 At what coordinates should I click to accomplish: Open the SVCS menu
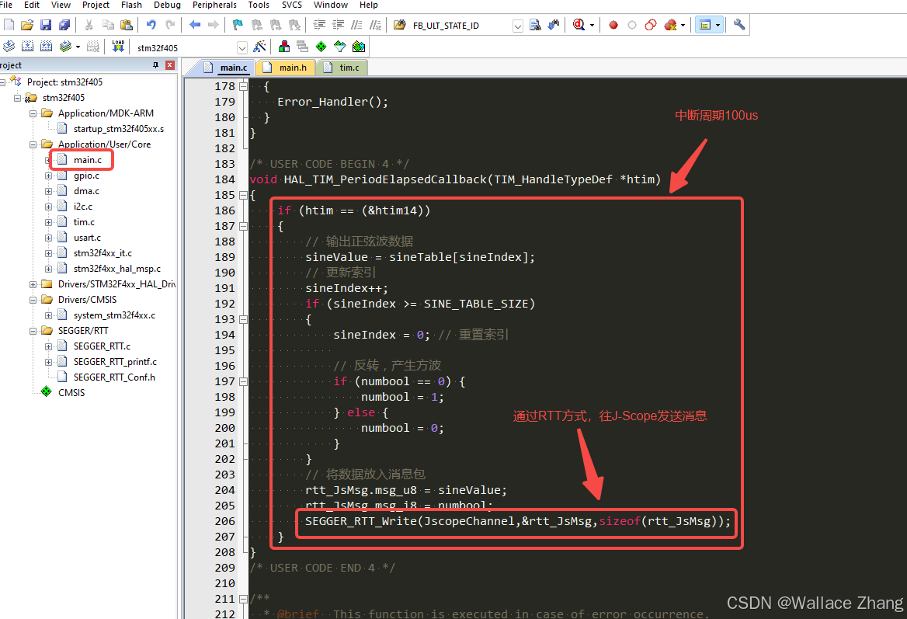tap(291, 5)
